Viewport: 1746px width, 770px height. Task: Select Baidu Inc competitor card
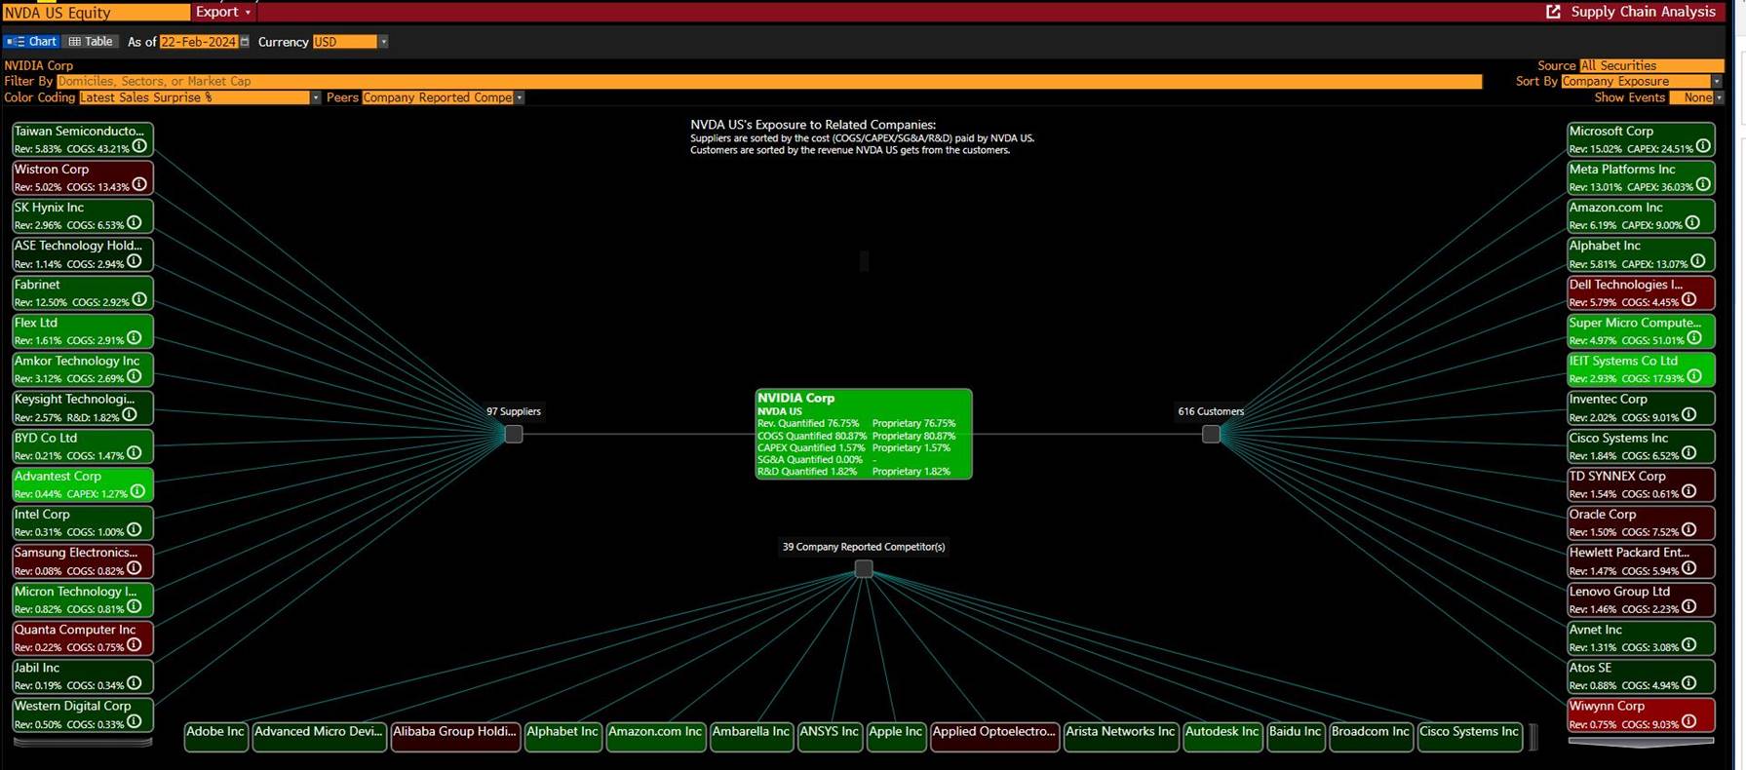[x=1296, y=737]
